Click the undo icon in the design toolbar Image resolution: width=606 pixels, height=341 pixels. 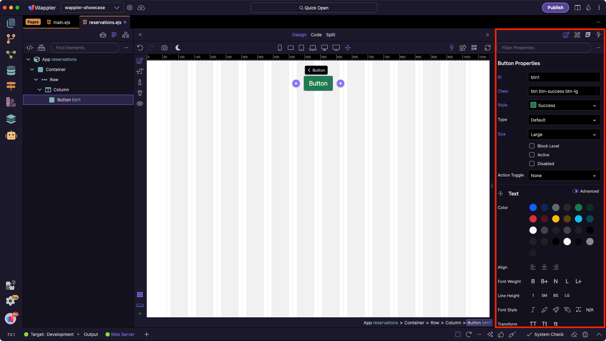[x=140, y=48]
